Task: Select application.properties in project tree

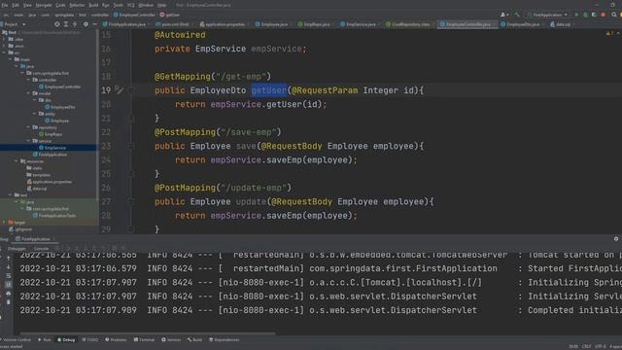Action: [50, 182]
